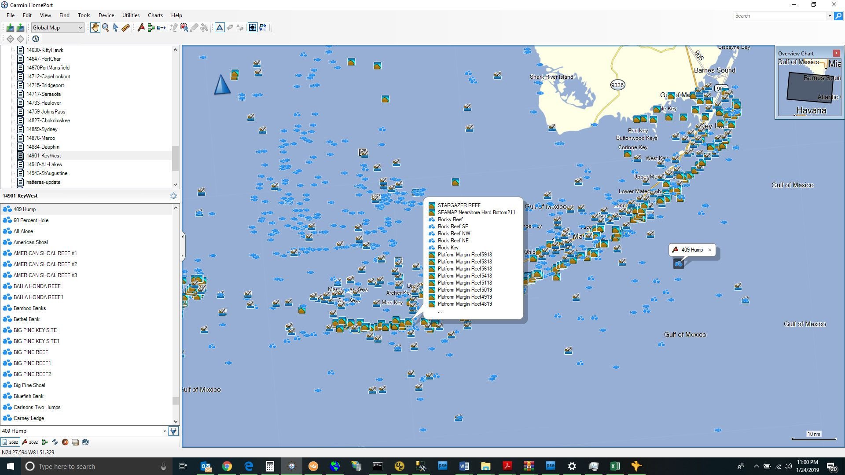Click the Search input field

(780, 16)
